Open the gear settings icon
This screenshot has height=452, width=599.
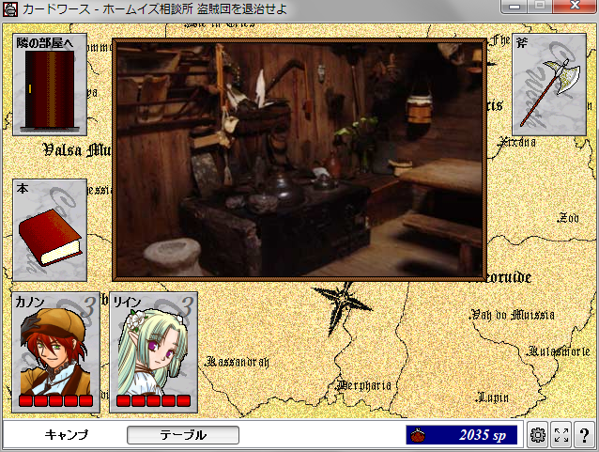(537, 435)
